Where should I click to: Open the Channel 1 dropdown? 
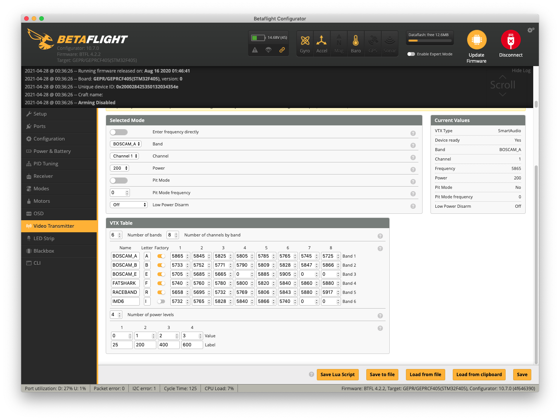click(124, 156)
